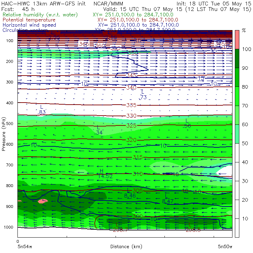Select the green 'Relative humidity (w.r.t. water)' legend line

click(40, 15)
